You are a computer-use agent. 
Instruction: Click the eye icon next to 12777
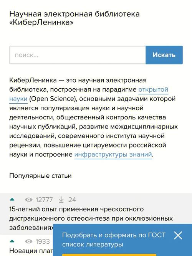click(x=29, y=200)
